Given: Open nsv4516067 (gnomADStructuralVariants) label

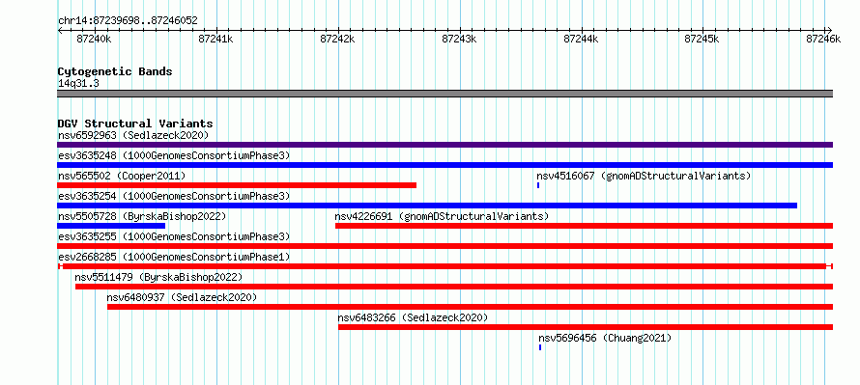Looking at the screenshot, I should coord(644,176).
